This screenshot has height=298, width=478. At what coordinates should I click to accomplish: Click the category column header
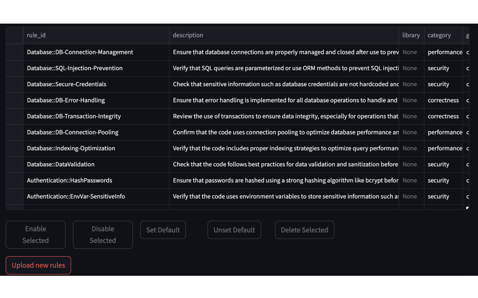[x=439, y=35]
